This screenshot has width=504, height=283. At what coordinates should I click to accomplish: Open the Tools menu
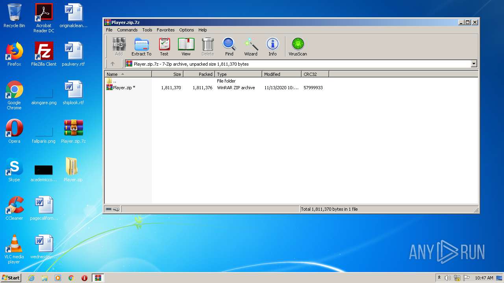click(x=147, y=30)
